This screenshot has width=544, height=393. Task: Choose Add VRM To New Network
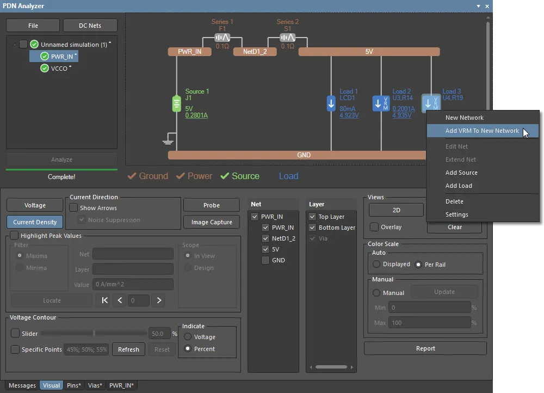point(482,131)
